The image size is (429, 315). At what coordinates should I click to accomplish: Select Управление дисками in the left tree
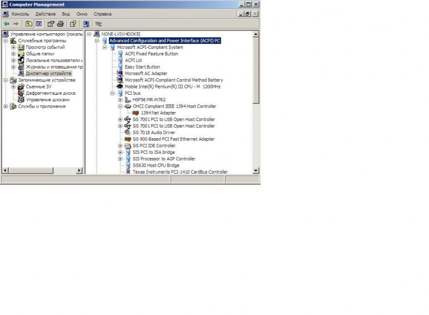point(47,100)
